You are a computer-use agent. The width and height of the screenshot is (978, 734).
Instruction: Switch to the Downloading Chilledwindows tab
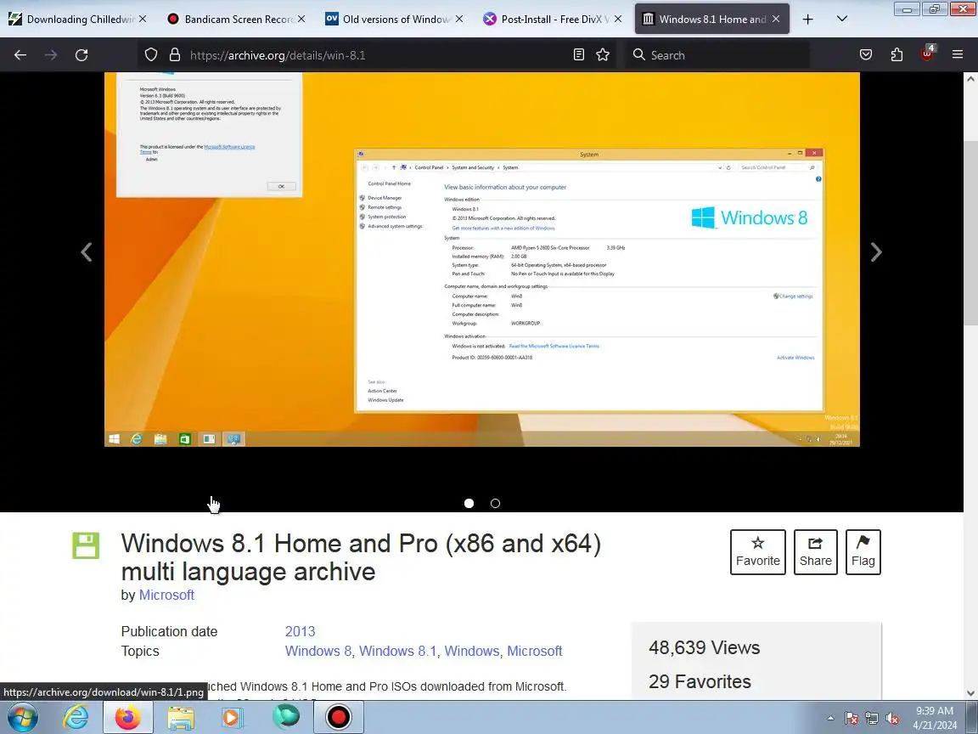coord(78,19)
